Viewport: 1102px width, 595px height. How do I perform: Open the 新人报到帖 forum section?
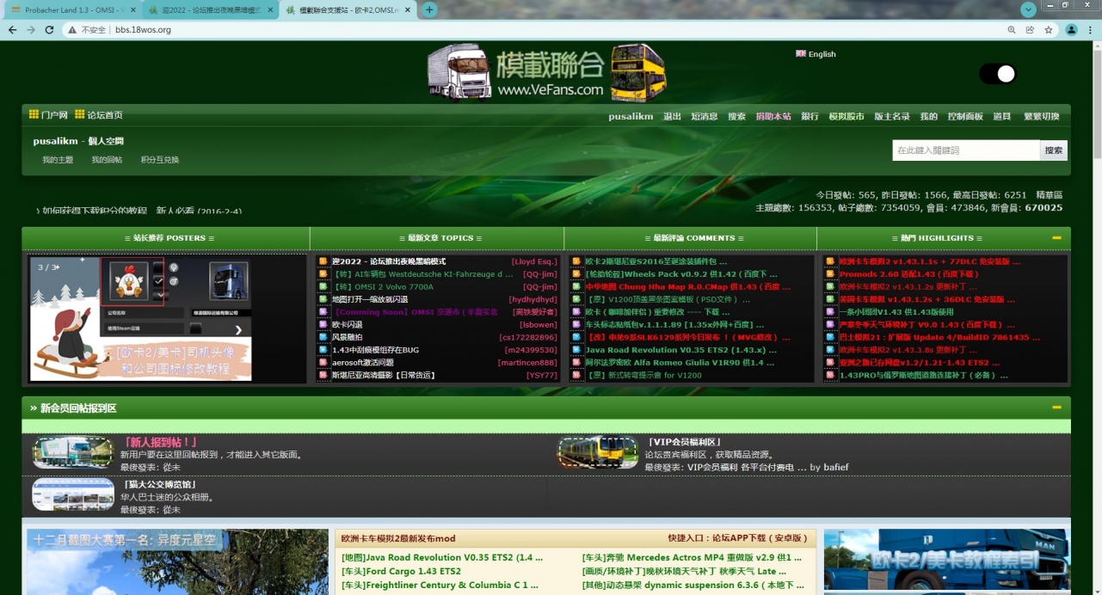tap(160, 442)
